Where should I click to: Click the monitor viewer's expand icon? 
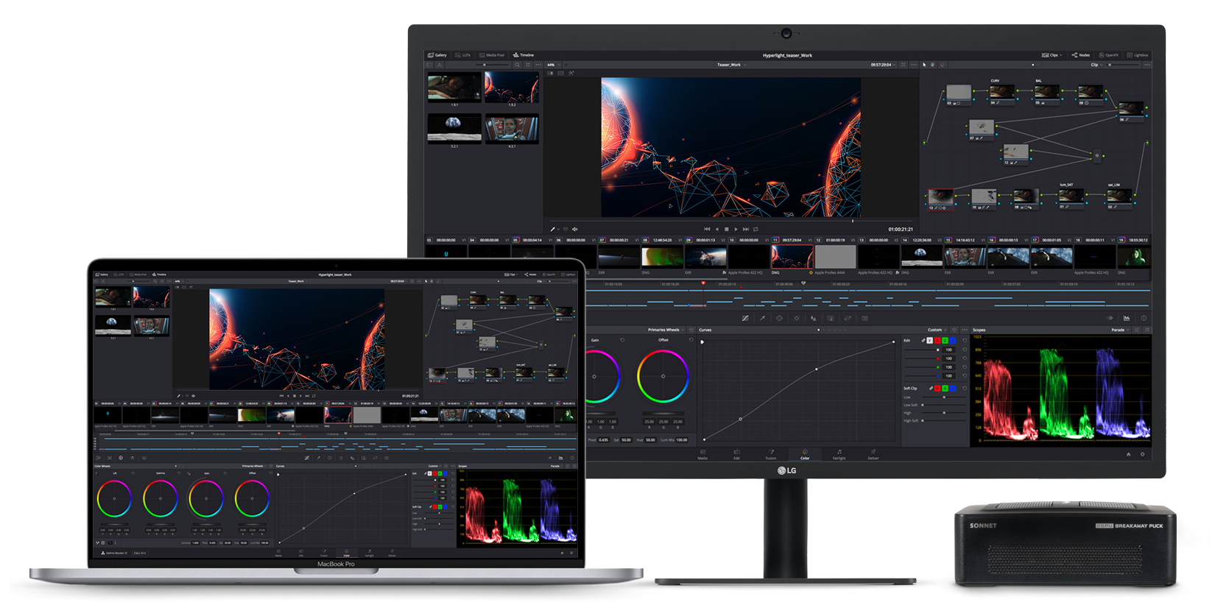tap(904, 65)
